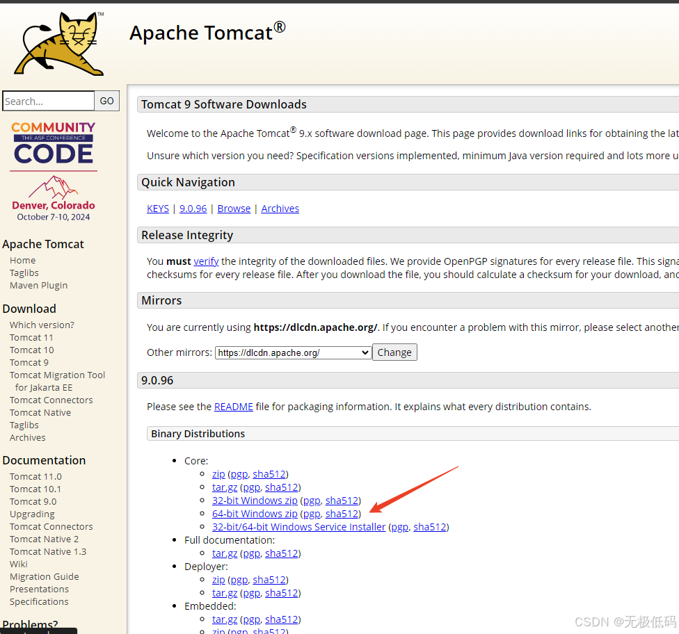Open sha512 checksum for Core zip
Screen dimensions: 679x634
[x=269, y=474]
